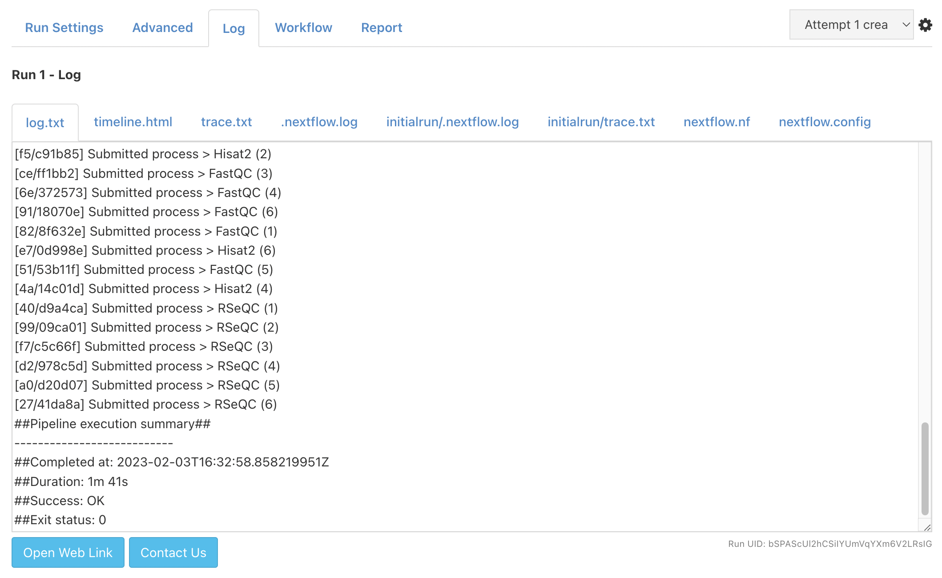Select the Log tab
The width and height of the screenshot is (942, 578).
[x=233, y=28]
